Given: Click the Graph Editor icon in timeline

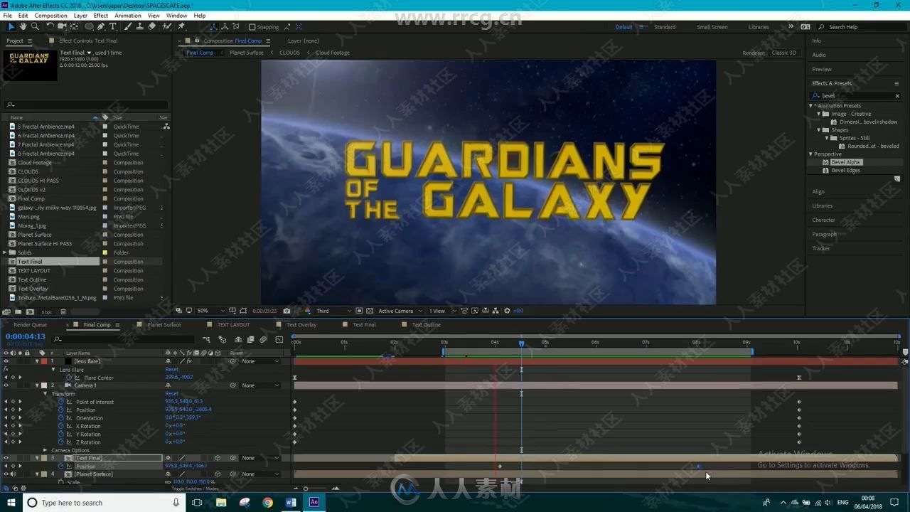Looking at the screenshot, I should pyautogui.click(x=279, y=339).
